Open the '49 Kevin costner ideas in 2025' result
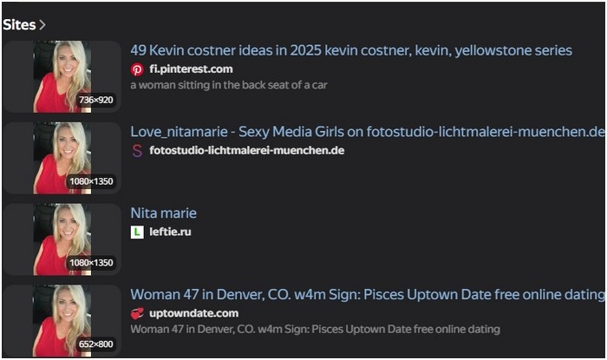The height and width of the screenshot is (360, 607). coord(351,50)
